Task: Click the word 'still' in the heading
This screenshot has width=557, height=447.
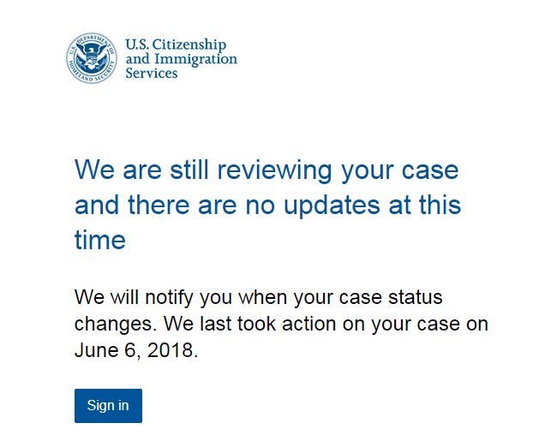Action: [189, 170]
